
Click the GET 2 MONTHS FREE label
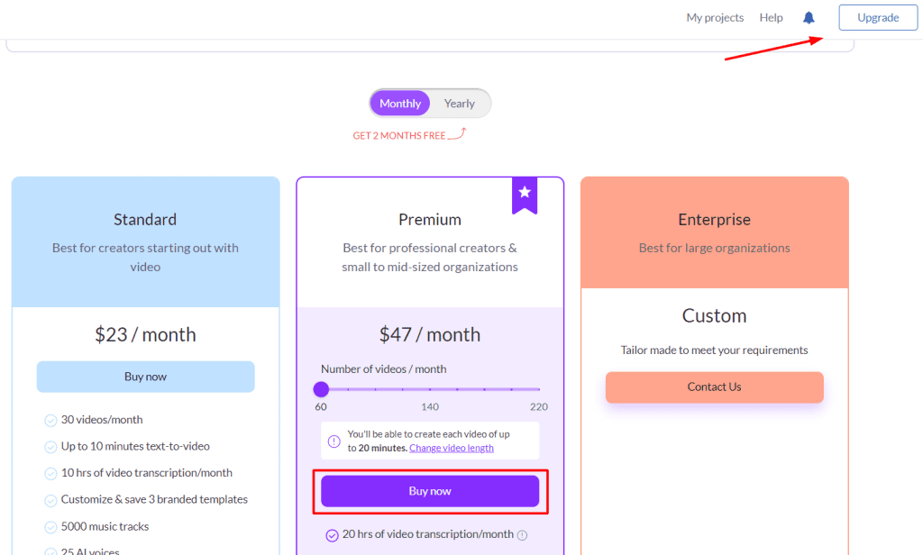pyautogui.click(x=399, y=136)
